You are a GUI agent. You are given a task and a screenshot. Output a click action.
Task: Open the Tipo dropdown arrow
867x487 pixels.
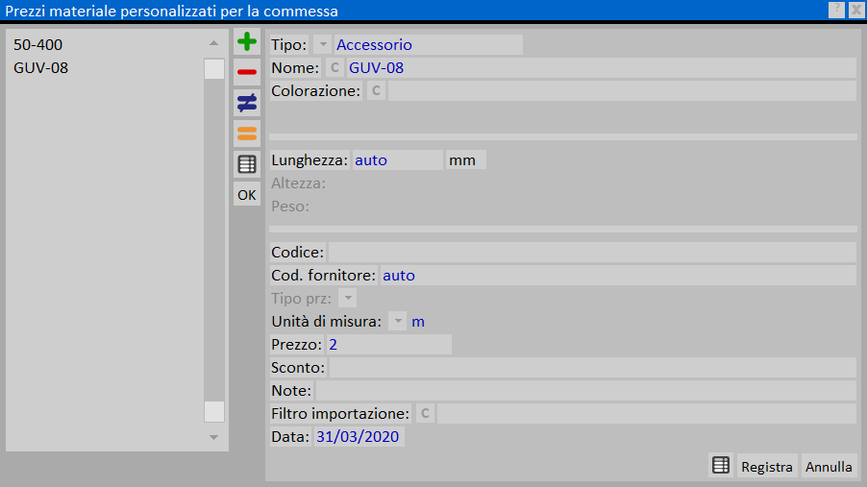click(322, 45)
